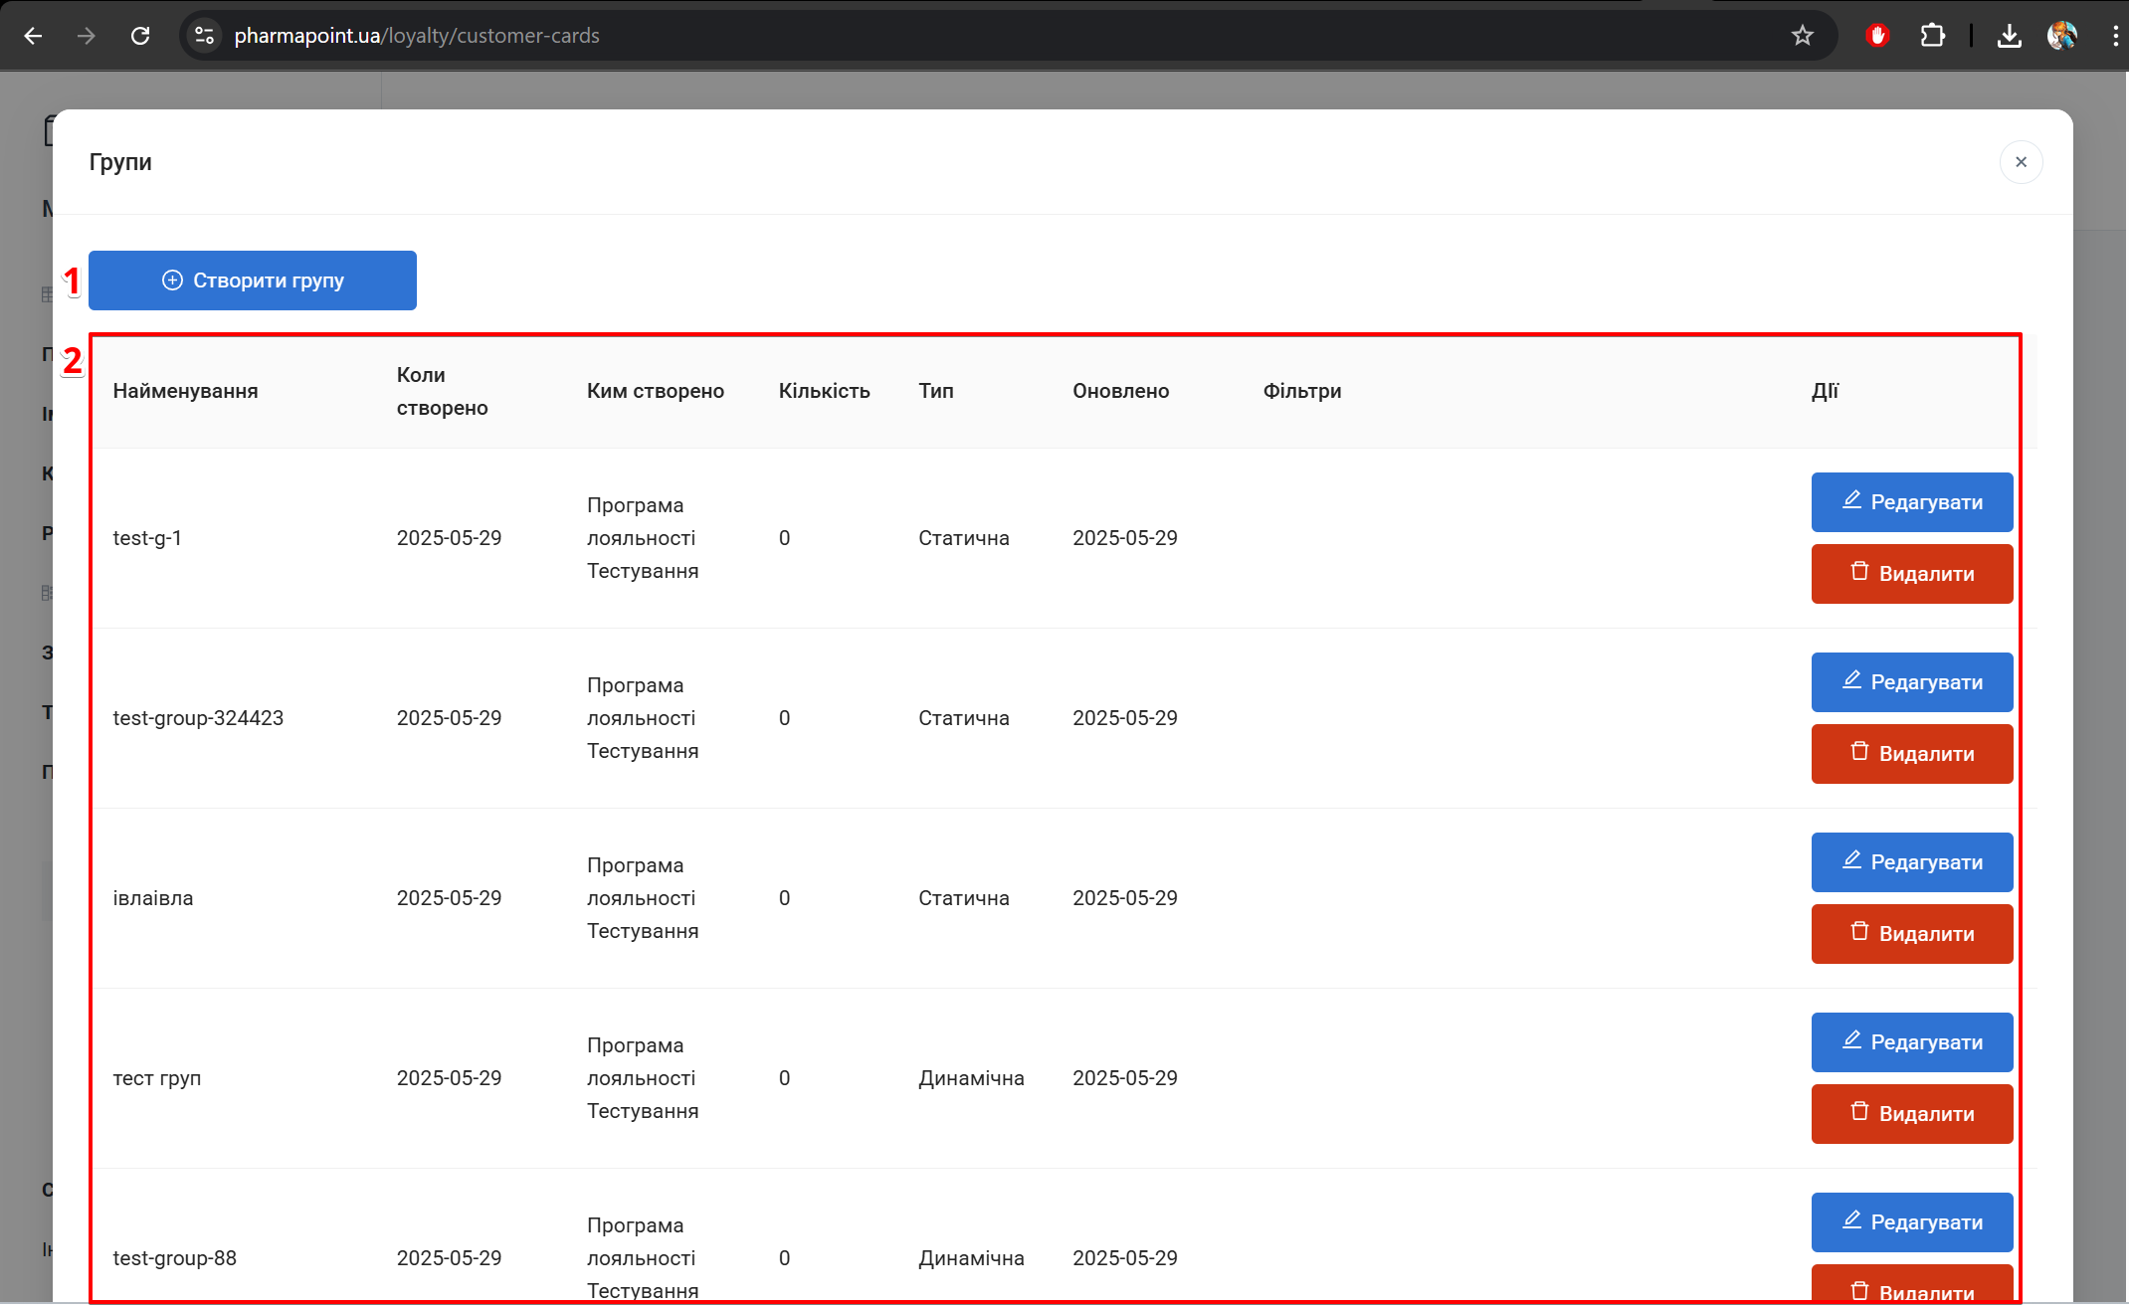Reload the page in browser

pyautogui.click(x=140, y=36)
